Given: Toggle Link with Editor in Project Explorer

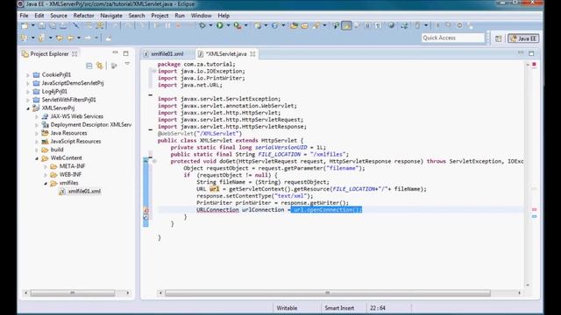Looking at the screenshot, I should (x=99, y=66).
